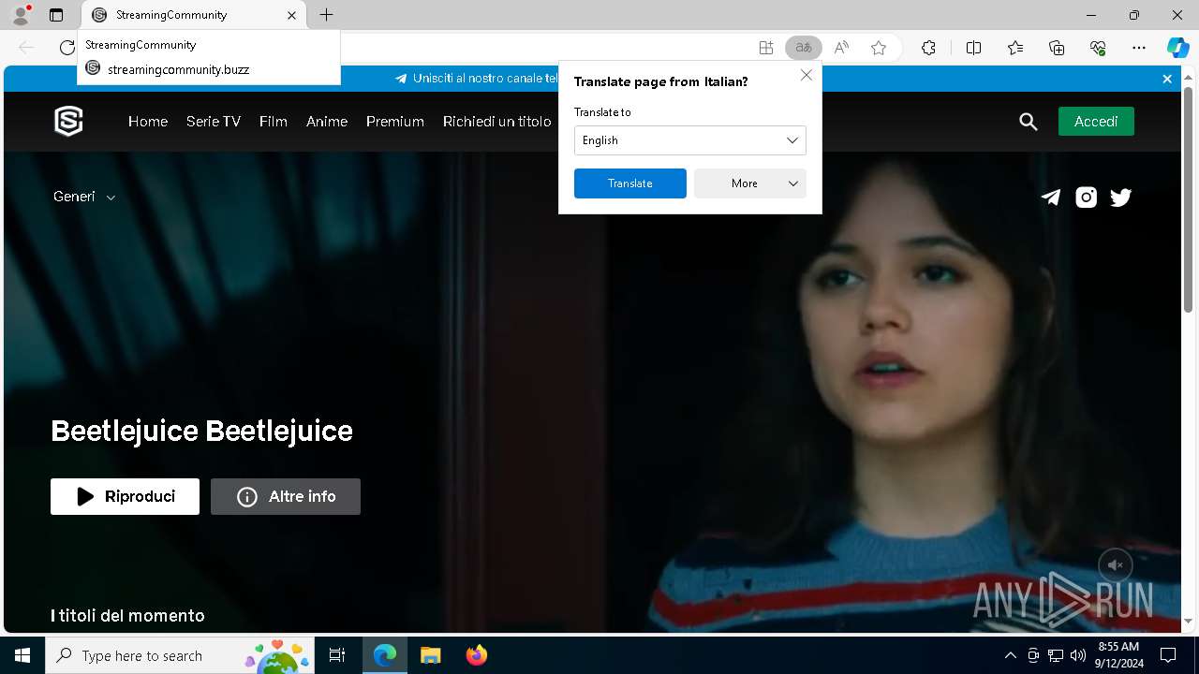Screen dimensions: 1199x674
Task: Add page to favorites star icon
Action: click(x=879, y=48)
